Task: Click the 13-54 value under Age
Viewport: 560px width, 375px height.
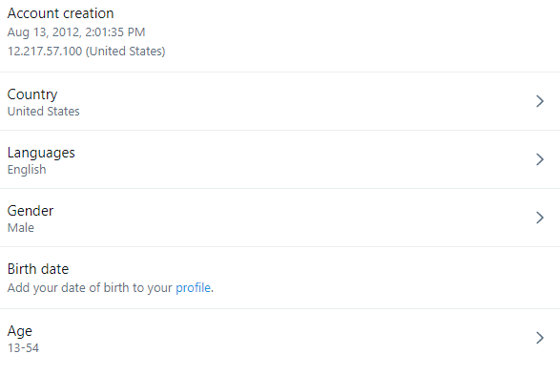Action: point(23,348)
